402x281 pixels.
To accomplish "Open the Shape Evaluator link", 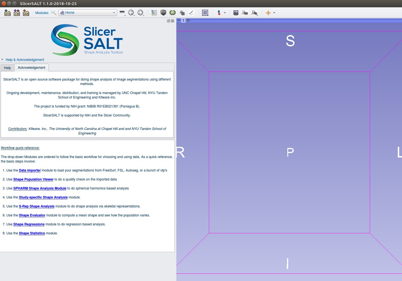I will pyautogui.click(x=32, y=215).
